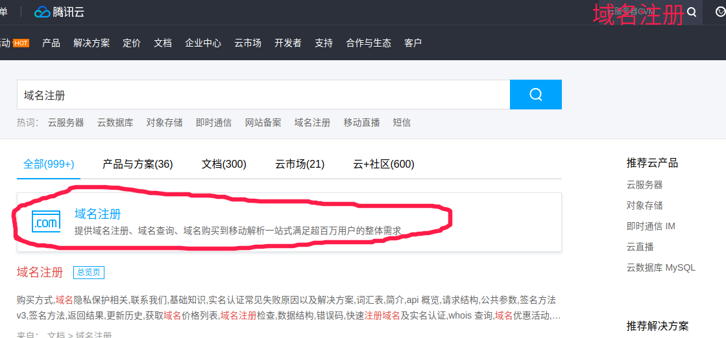This screenshot has height=338, width=726.
Task: Select hot word 短信
Action: (402, 122)
